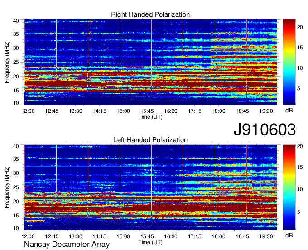Pick the 18:00 tick on Left Handed plot
This screenshot has height=250, width=308.
click(218, 236)
